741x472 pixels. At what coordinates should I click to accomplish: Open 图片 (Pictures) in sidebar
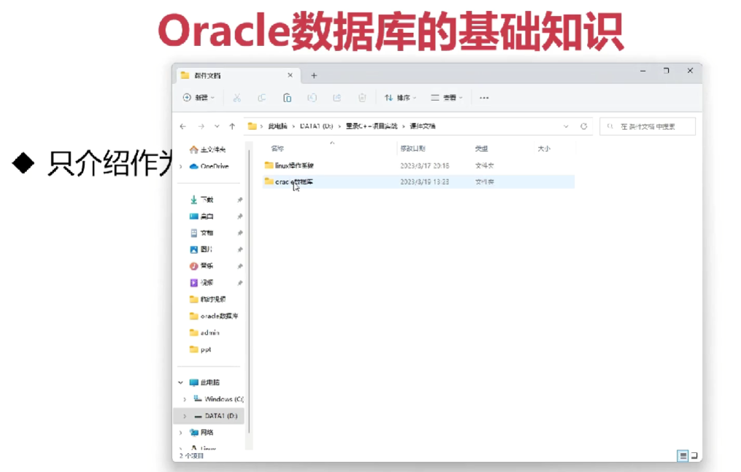tap(201, 249)
